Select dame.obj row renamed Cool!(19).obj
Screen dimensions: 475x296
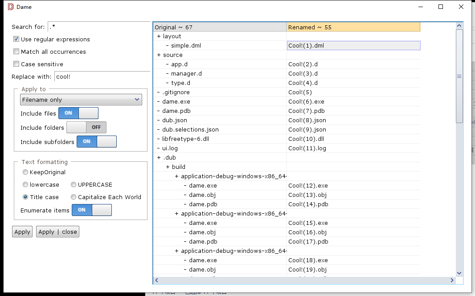[x=220, y=270]
